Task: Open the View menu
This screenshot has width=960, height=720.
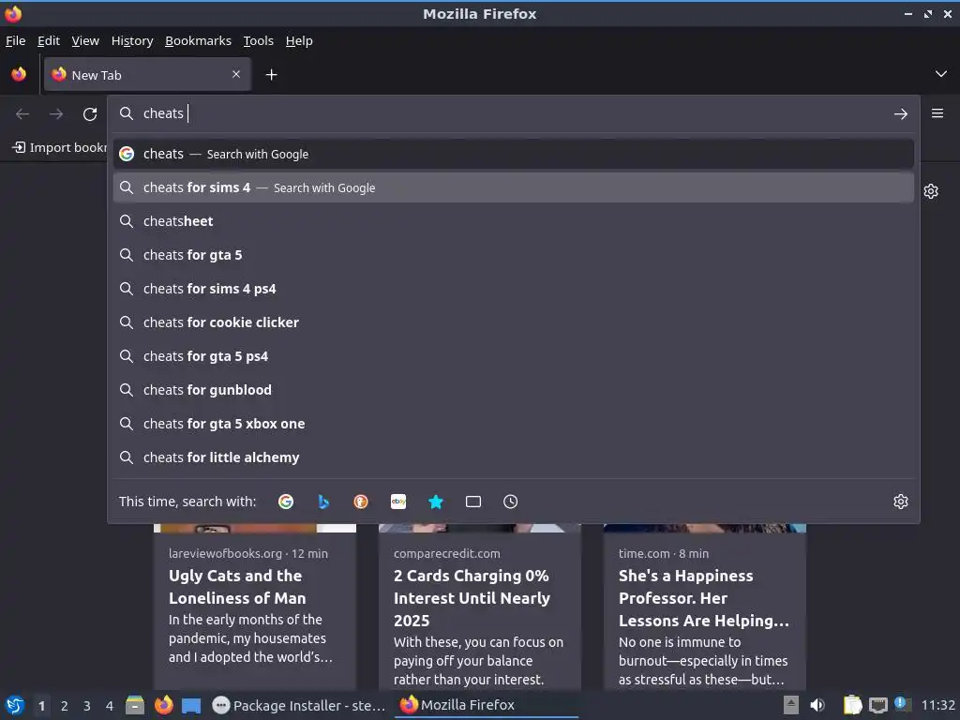Action: 85,41
